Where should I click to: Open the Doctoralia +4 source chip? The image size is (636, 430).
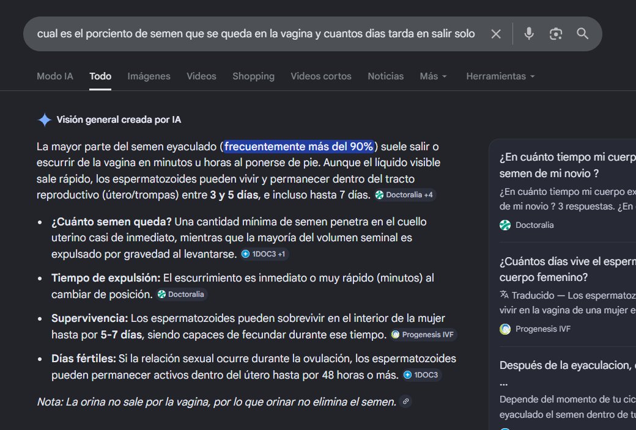click(x=405, y=195)
